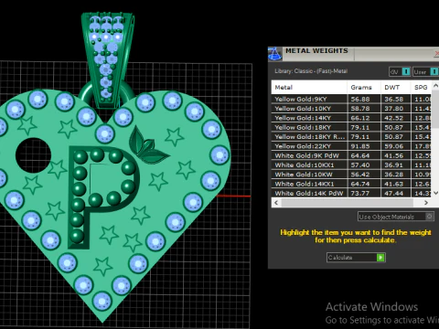Viewport: 439px width, 329px height.
Task: Click the 42.52 DWT value
Action: (x=393, y=118)
